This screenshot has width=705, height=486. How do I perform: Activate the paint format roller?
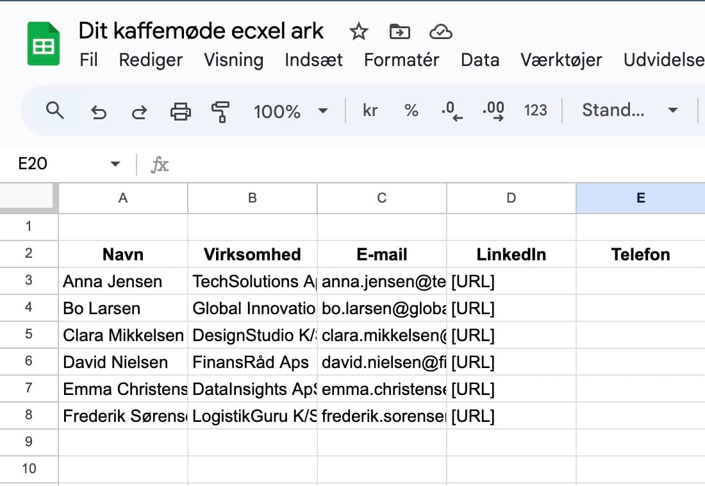pyautogui.click(x=220, y=112)
